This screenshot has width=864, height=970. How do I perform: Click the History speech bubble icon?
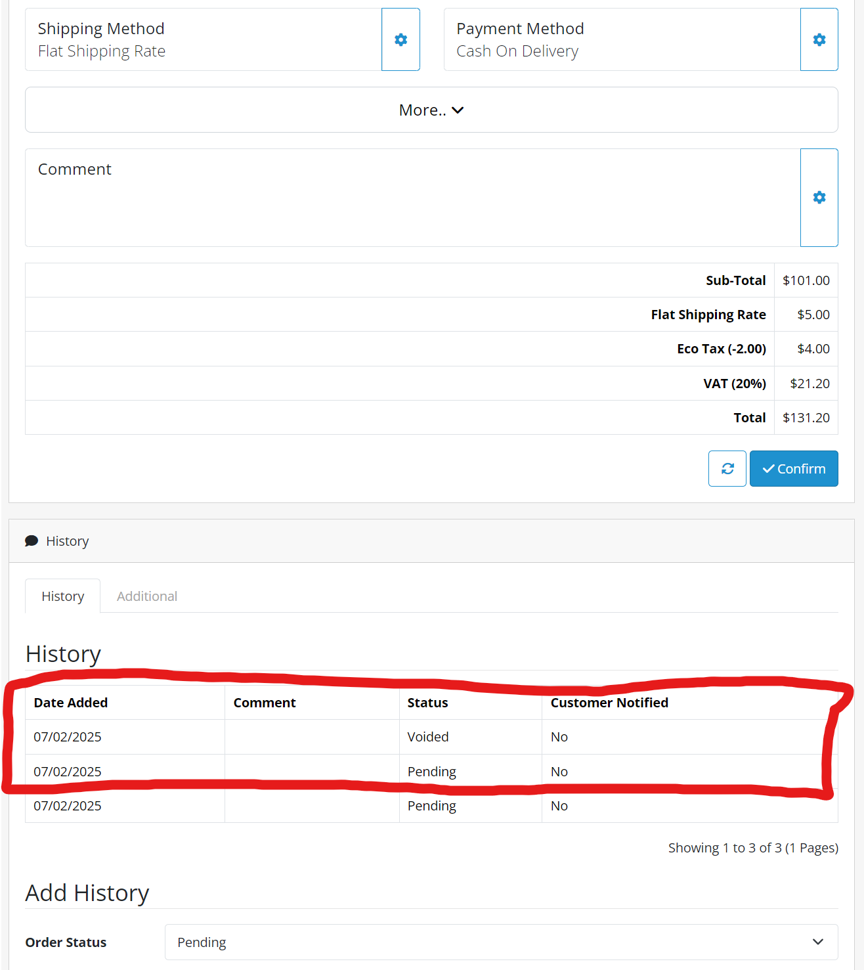coord(32,541)
